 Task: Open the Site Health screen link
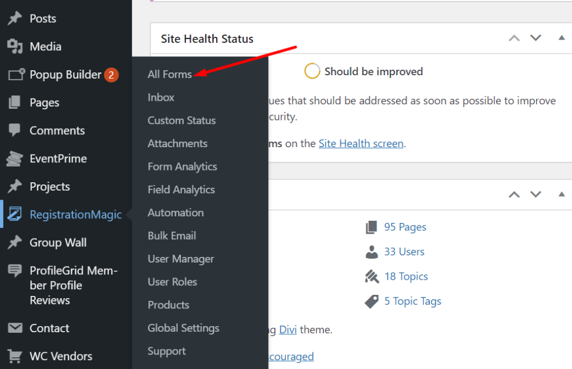click(x=361, y=143)
